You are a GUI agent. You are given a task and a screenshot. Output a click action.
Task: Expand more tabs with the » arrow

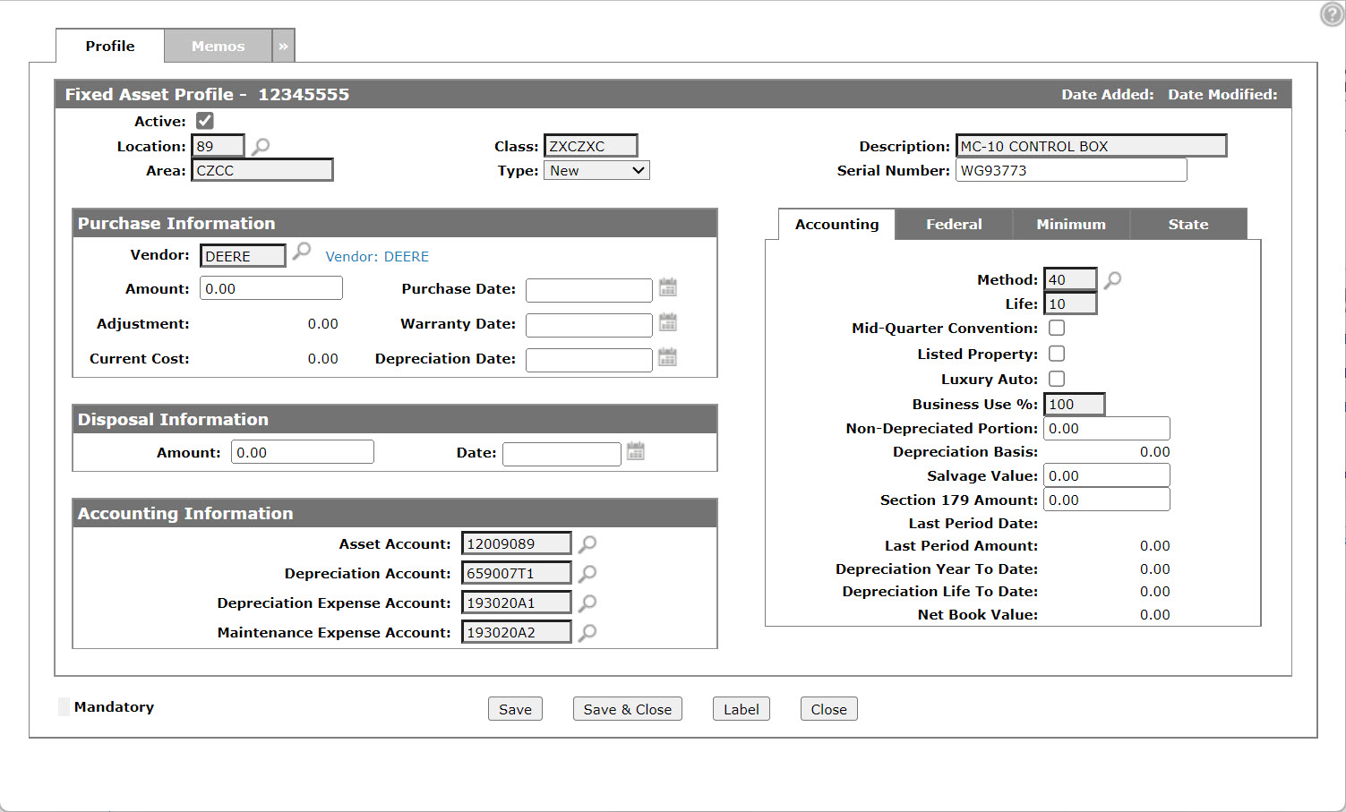pos(283,46)
